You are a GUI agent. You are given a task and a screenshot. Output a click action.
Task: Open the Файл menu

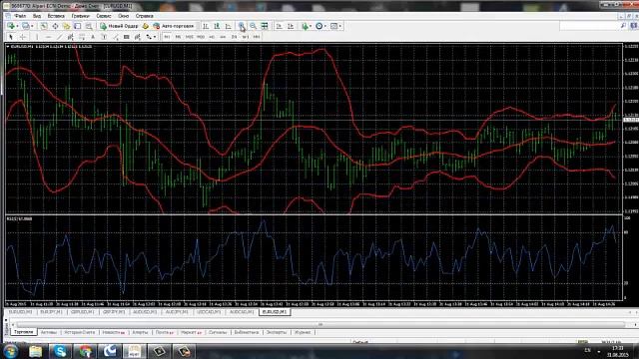click(20, 16)
